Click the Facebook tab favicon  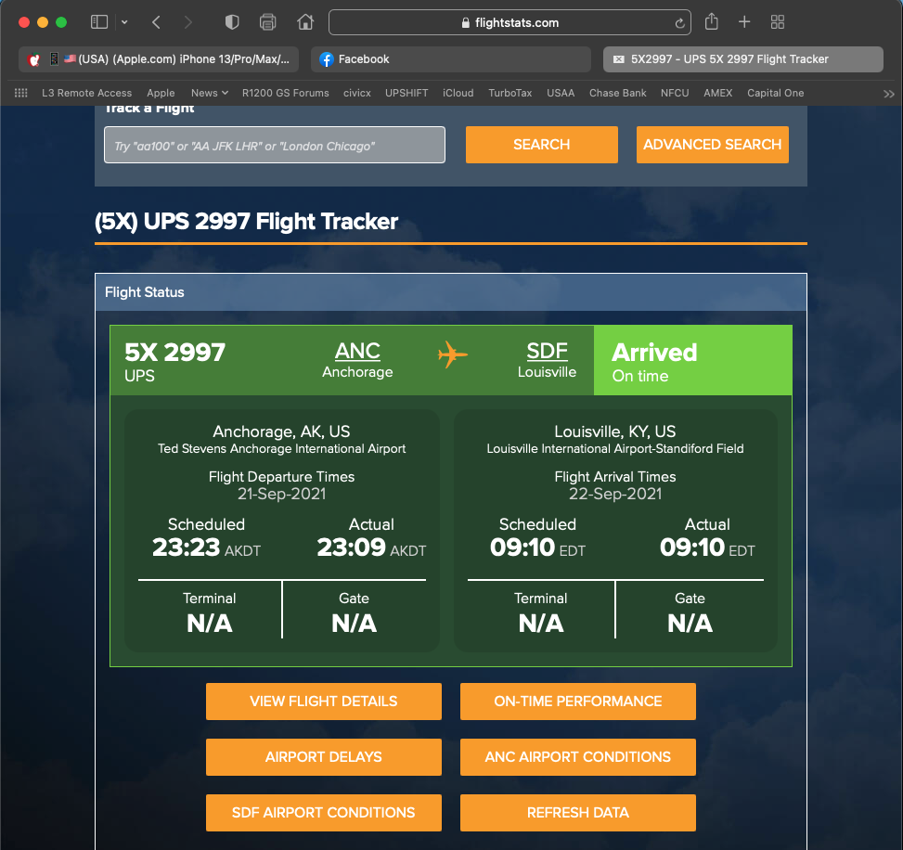coord(327,59)
